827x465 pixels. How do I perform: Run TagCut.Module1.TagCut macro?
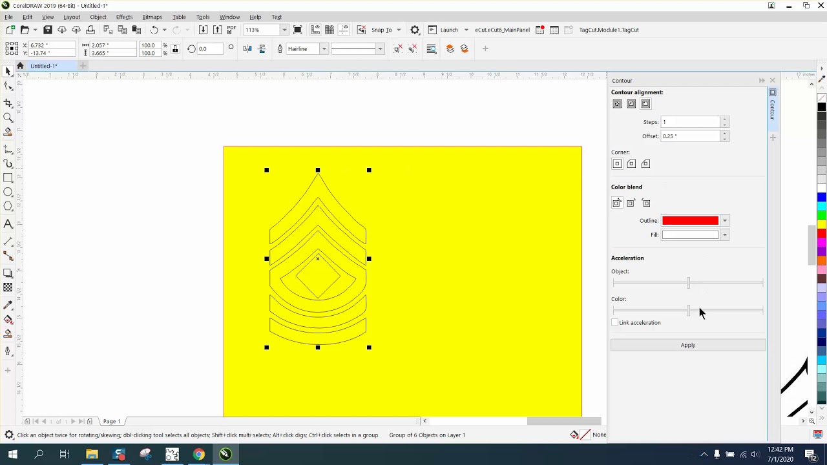tap(609, 30)
